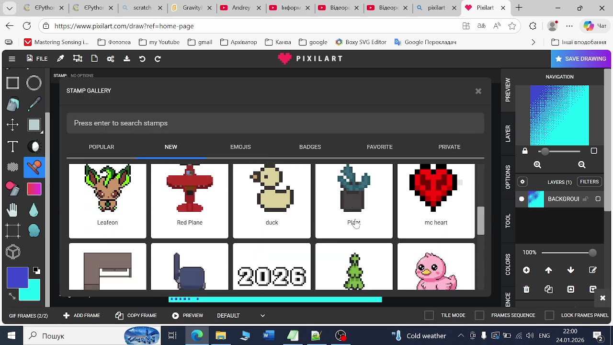Viewport: 613px width, 345px height.
Task: Undo the last action
Action: 142,58
